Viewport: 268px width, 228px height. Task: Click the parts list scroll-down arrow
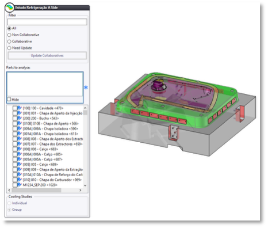pyautogui.click(x=85, y=185)
